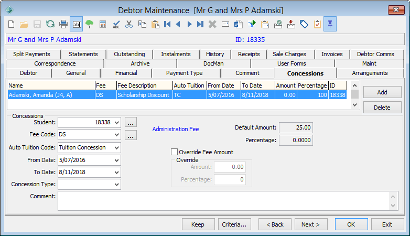Open the Debtor Comms tab
The height and width of the screenshot is (236, 410).
click(x=375, y=54)
